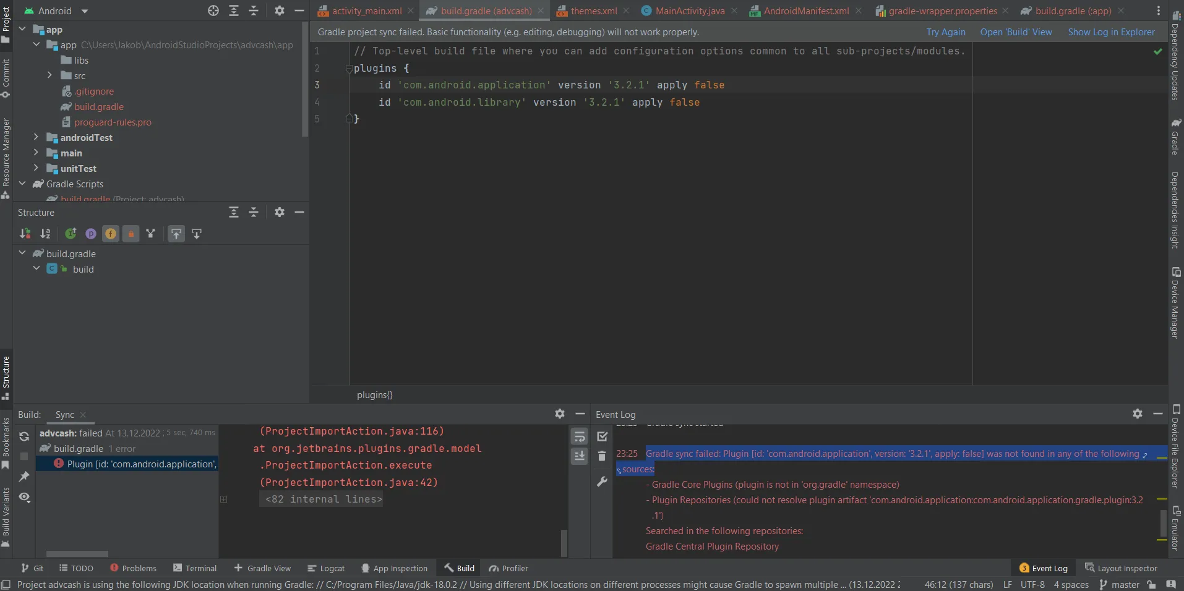Click the wrench settings icon in Event Log
Screen dimensions: 1184x591
[x=602, y=482]
